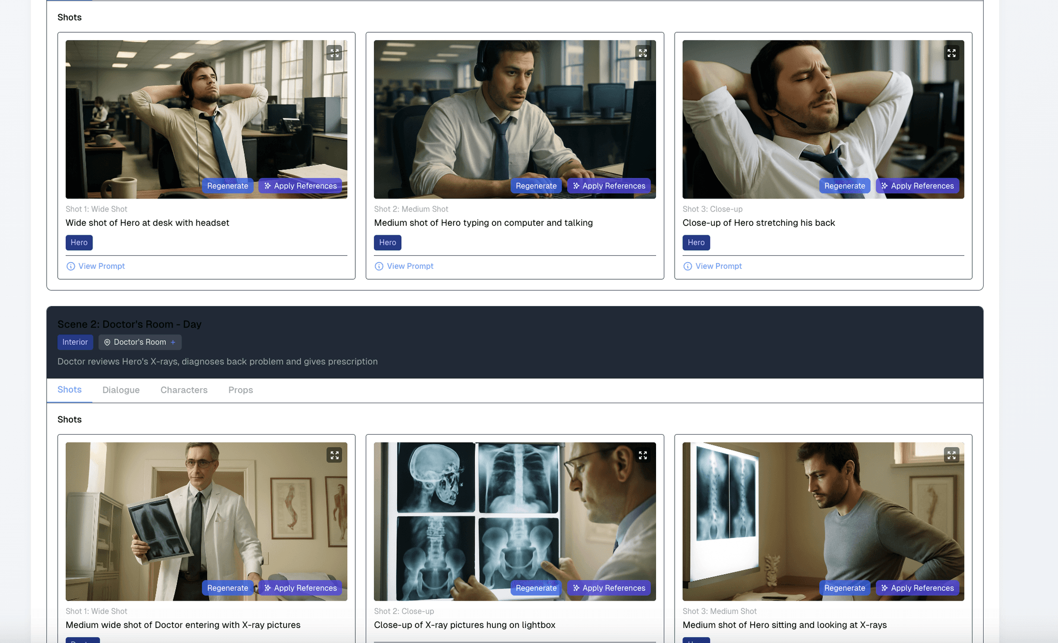
Task: Expand the typing medium shot image fullscreen
Action: (x=643, y=53)
